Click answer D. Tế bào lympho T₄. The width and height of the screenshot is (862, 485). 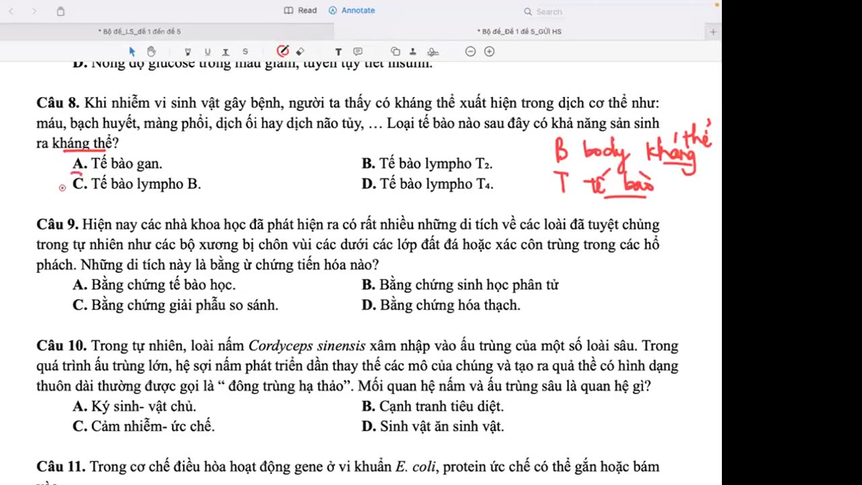coord(428,184)
